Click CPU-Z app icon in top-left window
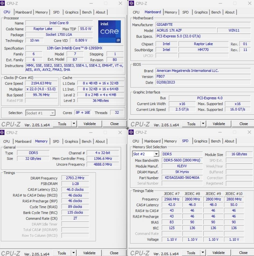The height and width of the screenshot is (256, 254). 2,3
